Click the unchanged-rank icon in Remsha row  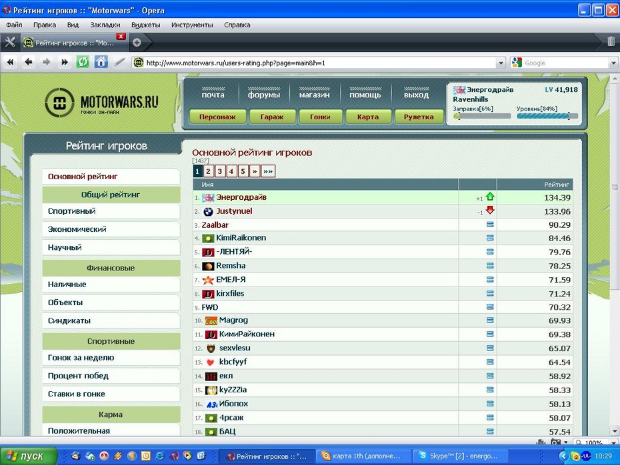(490, 266)
